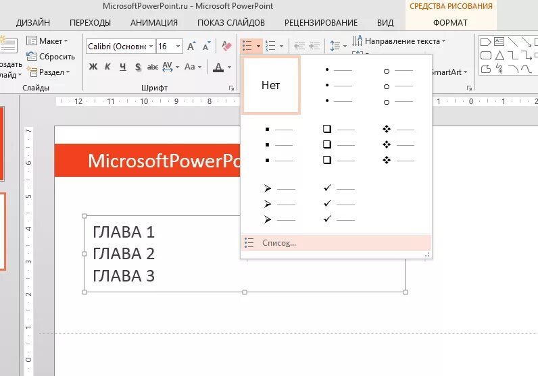
Task: Switch to the АНИМАЦИЯ tab
Action: pos(153,23)
